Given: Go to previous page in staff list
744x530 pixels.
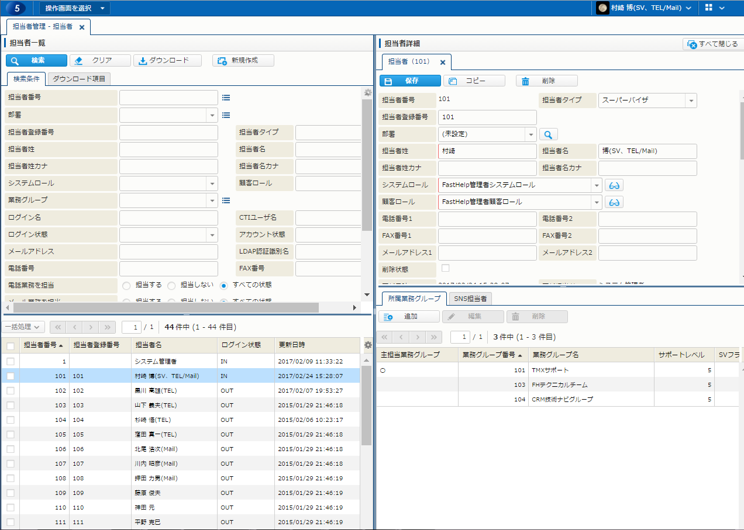Looking at the screenshot, I should pos(75,327).
